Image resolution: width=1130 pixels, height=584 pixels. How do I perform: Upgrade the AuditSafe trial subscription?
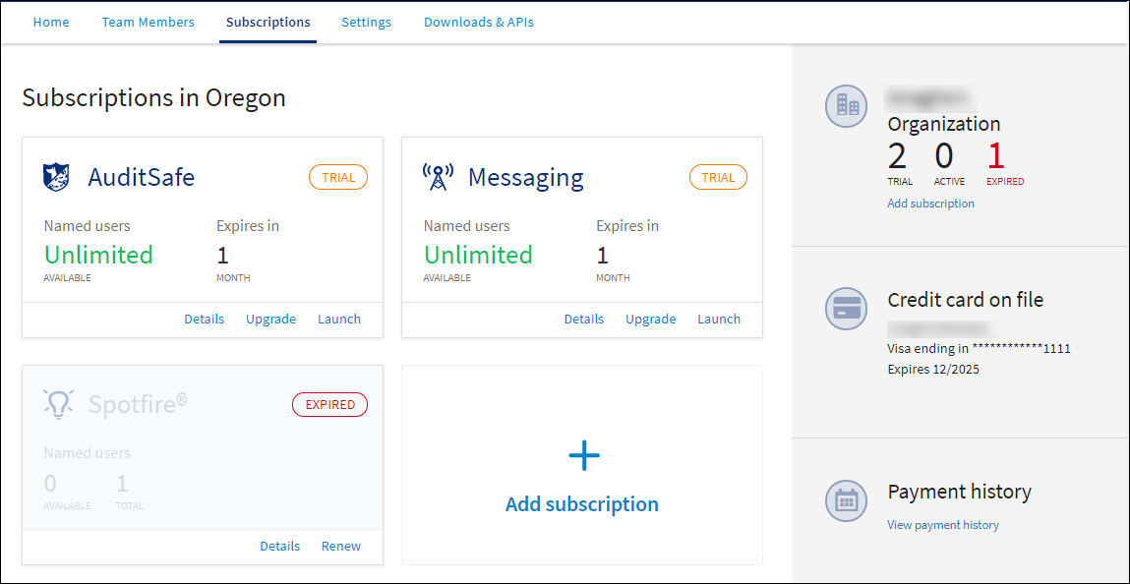tap(270, 319)
